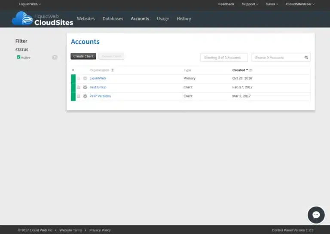Click the Create Client button

click(x=83, y=56)
